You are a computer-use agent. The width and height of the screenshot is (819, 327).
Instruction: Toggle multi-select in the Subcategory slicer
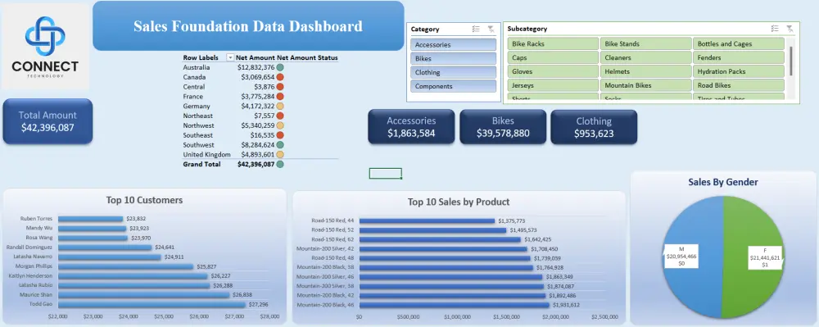click(x=775, y=29)
